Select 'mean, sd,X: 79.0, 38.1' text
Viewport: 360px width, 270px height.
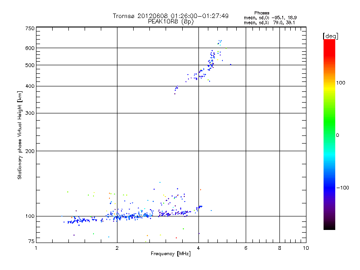tap(270, 22)
